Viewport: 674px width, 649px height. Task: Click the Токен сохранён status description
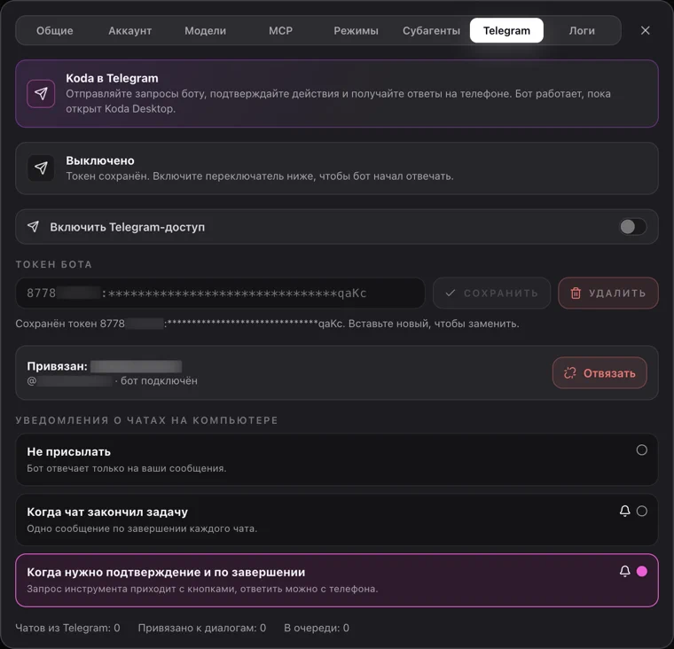(260, 176)
